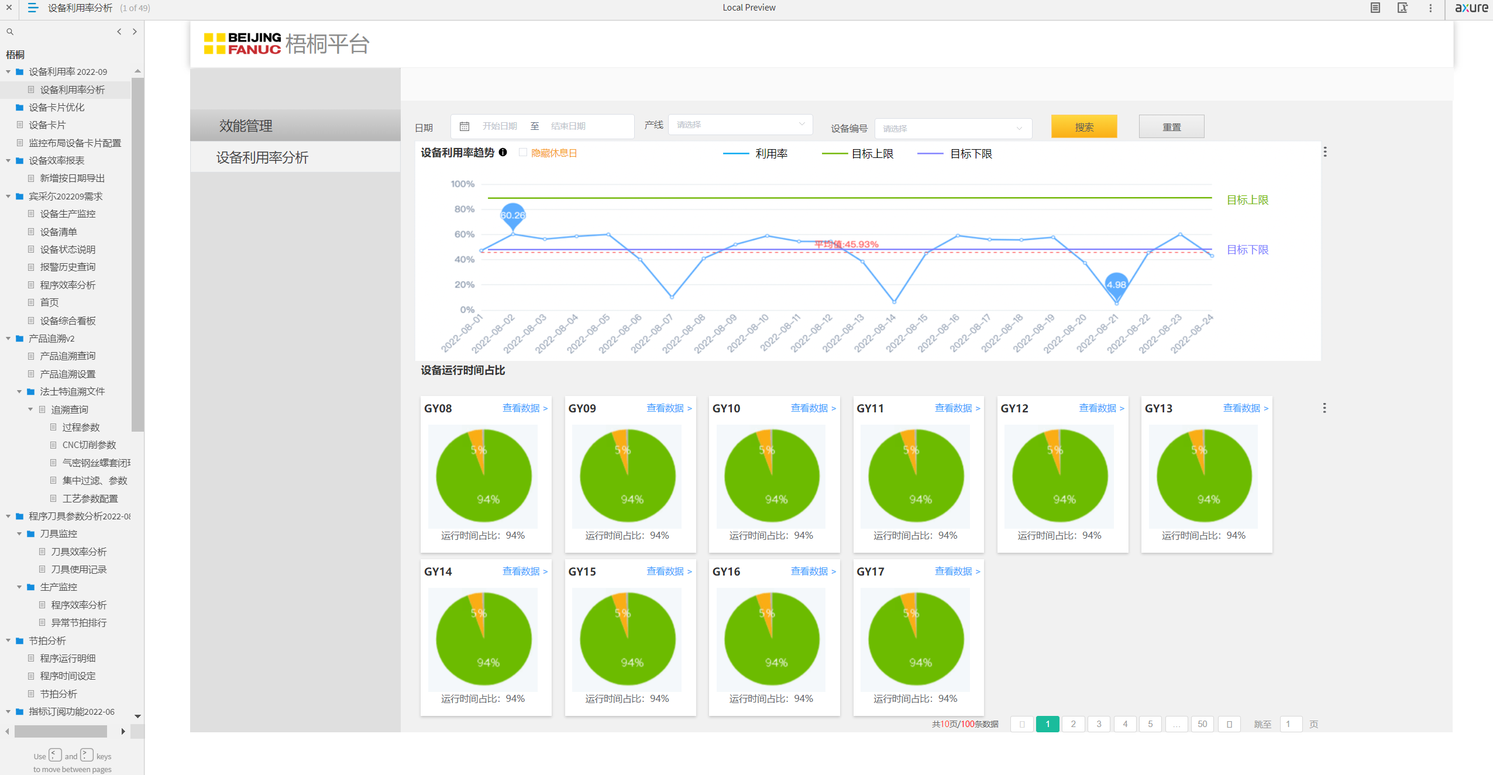Collapse 追溯查询 tree node
Viewport: 1493px width, 775px height.
30,409
